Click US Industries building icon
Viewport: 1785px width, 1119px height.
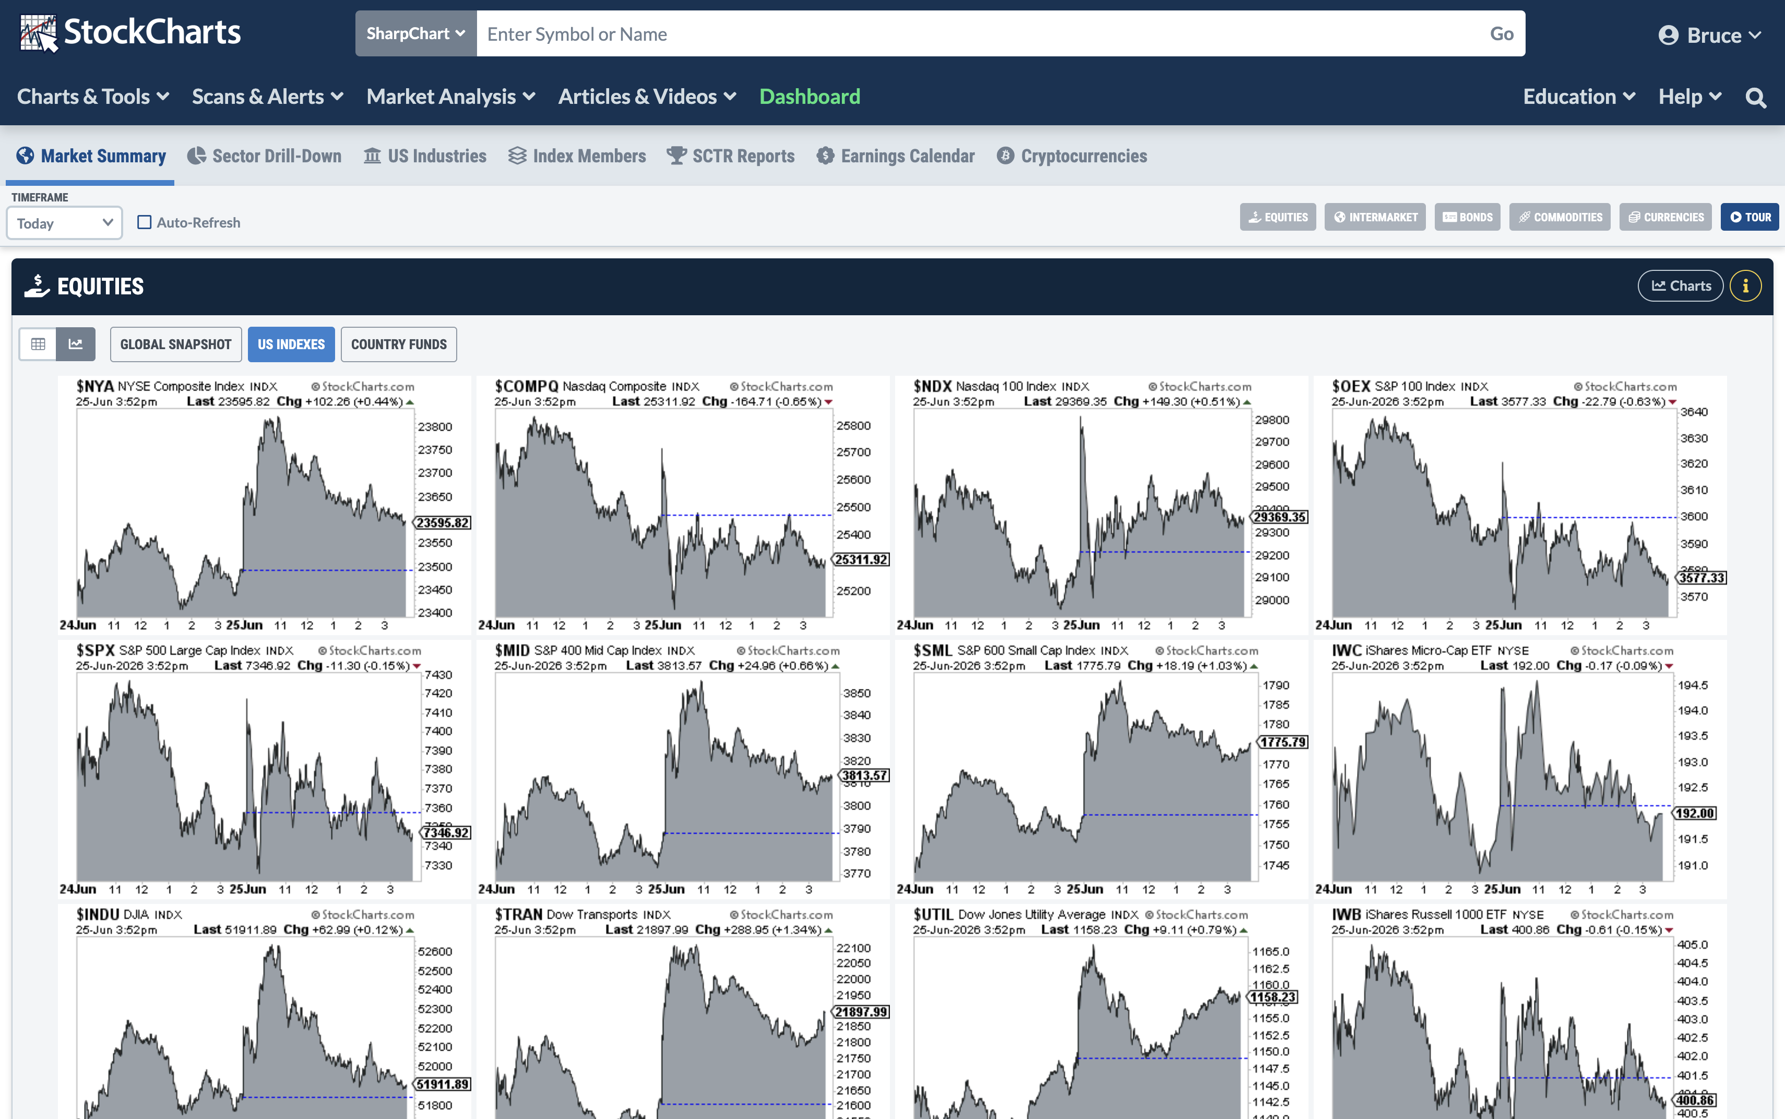click(x=372, y=156)
